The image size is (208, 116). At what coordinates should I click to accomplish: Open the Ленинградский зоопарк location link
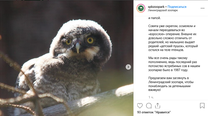[163, 10]
